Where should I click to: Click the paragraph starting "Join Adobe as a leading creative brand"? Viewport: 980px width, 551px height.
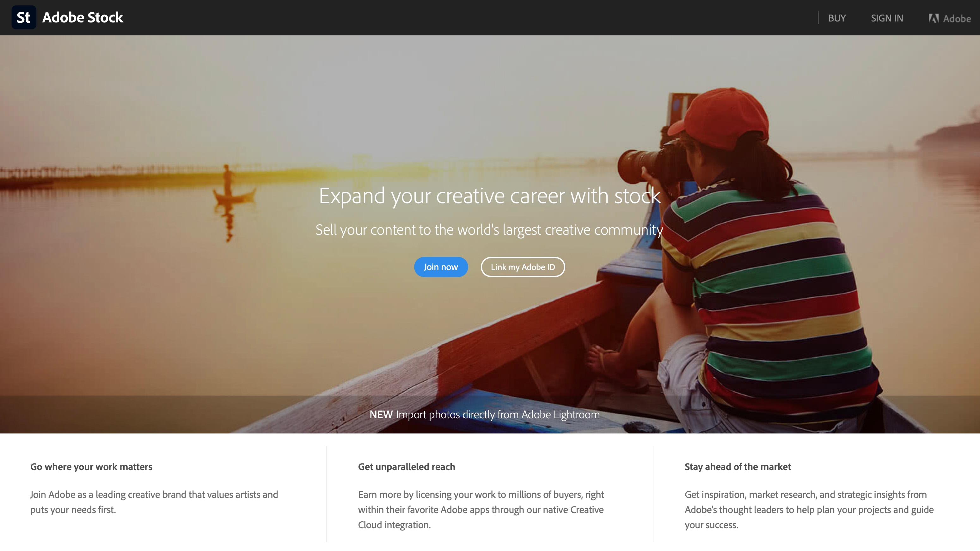[154, 502]
